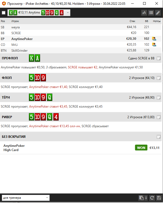Image resolution: width=163 pixels, height=203 pixels.
Task: Open the 'для тренера' dropdown
Action: click(x=25, y=198)
